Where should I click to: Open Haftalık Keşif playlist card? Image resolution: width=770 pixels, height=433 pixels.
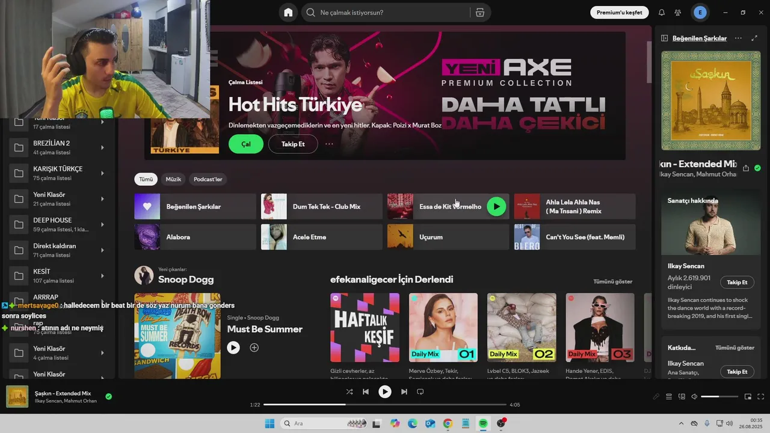(x=365, y=336)
